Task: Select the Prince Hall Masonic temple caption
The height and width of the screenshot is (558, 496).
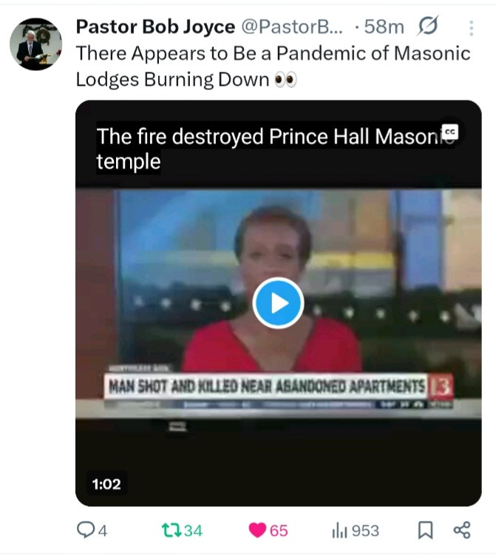Action: click(x=276, y=149)
